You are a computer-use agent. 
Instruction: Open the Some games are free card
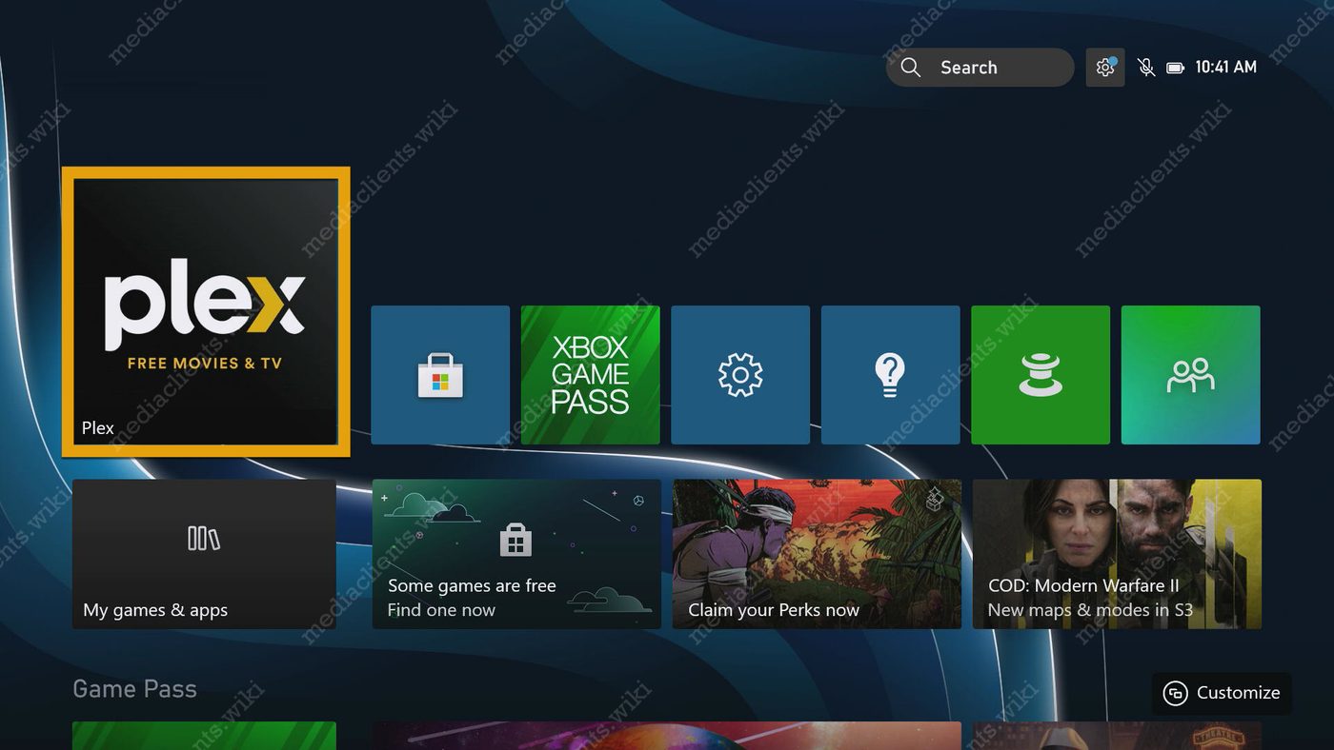516,554
